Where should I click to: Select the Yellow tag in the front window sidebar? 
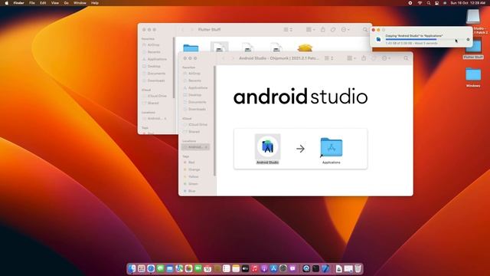coord(191,177)
